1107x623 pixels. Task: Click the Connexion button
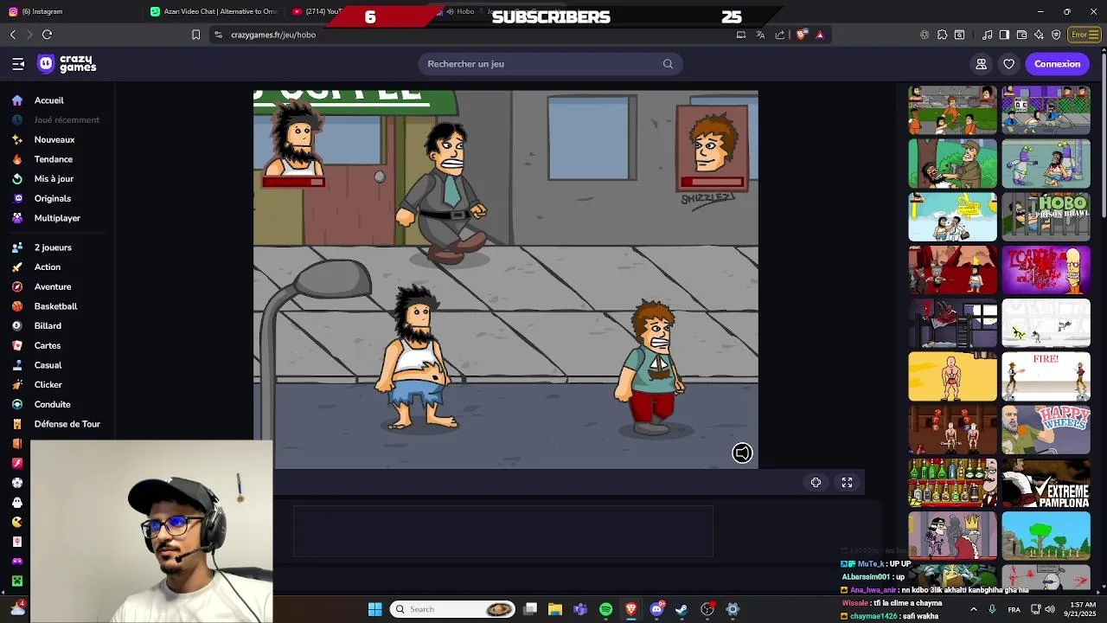(1057, 64)
